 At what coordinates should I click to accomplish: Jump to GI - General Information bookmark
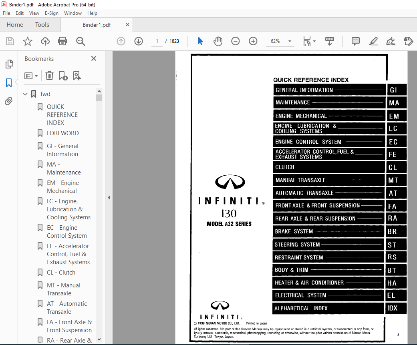(62, 150)
